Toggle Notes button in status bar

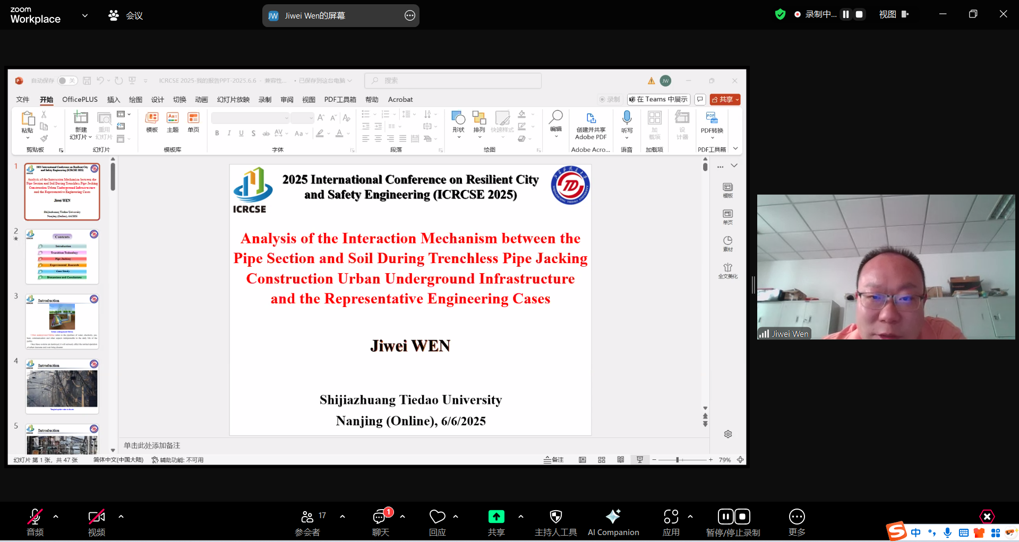click(x=554, y=460)
